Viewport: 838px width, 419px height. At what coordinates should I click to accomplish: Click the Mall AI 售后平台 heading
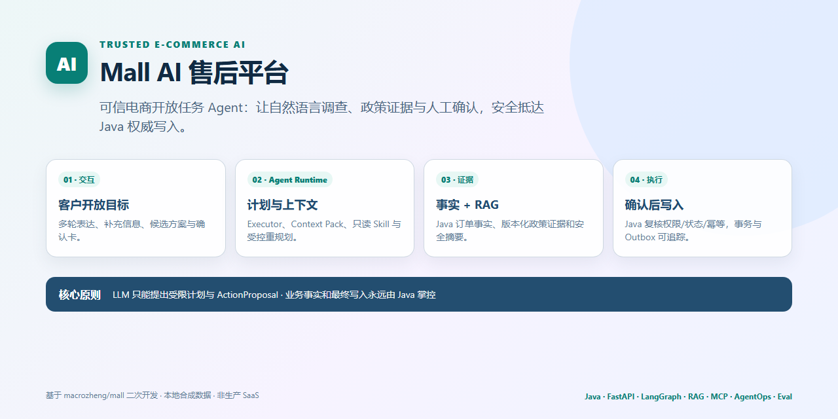coord(194,72)
